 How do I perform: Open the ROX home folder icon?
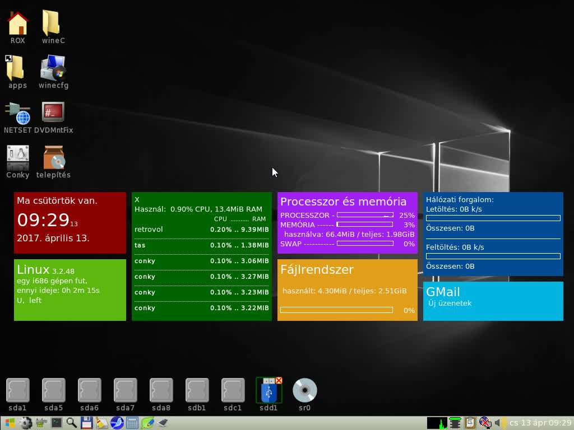point(17,24)
